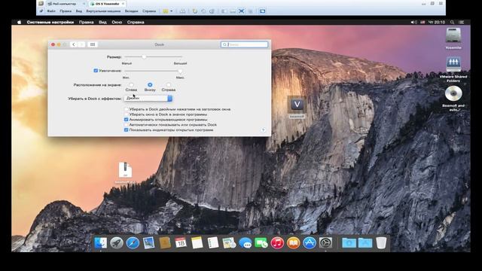The height and width of the screenshot is (271, 482).
Task: Open Trash in the Dock
Action: click(381, 243)
